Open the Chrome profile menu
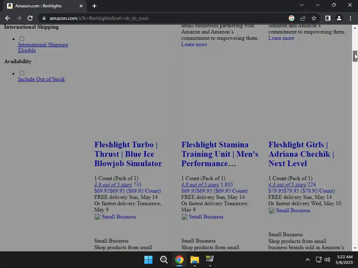The width and height of the screenshot is (358, 268). [339, 18]
